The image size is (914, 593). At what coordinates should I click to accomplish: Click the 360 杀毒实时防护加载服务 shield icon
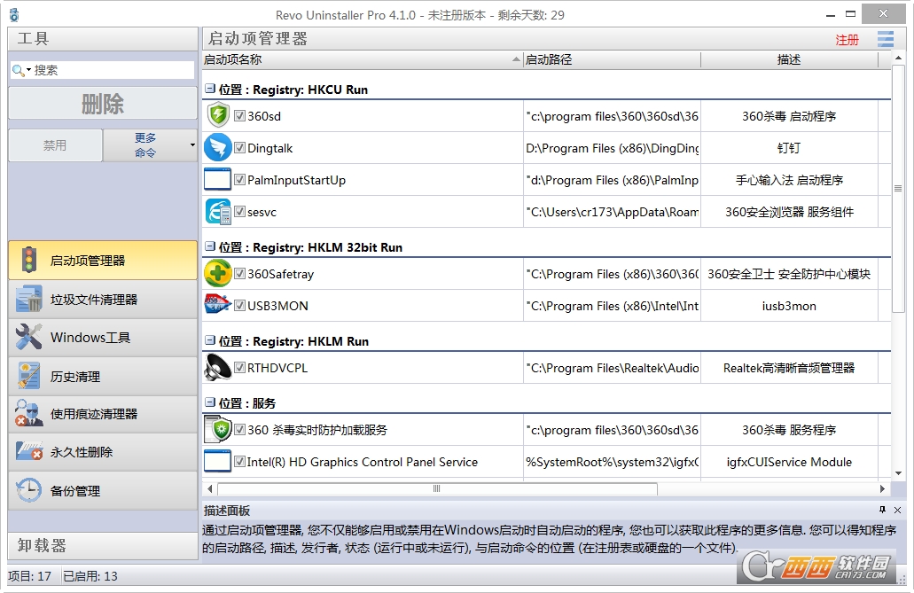coord(218,430)
